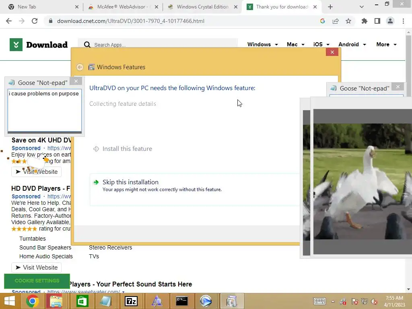The image size is (412, 309).
Task: Reload the current page
Action: [35, 21]
